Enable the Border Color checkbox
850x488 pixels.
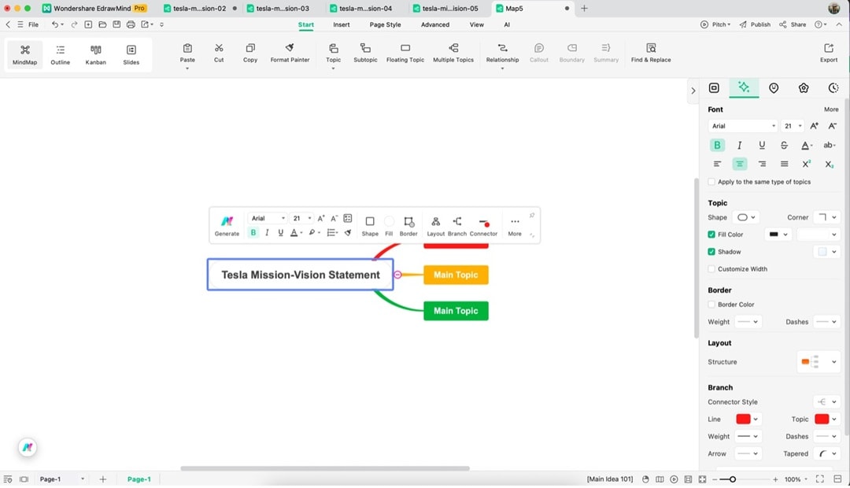click(711, 305)
